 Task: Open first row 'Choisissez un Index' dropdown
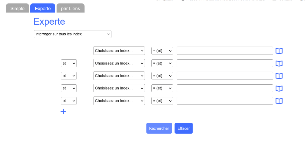[119, 51]
